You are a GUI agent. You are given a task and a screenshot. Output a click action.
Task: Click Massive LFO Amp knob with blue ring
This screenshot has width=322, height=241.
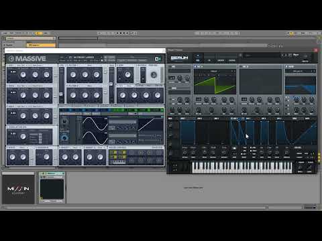(64, 138)
